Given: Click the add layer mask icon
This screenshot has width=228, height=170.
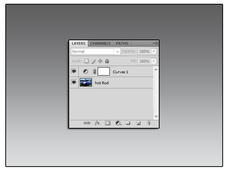Looking at the screenshot, I should [108, 123].
